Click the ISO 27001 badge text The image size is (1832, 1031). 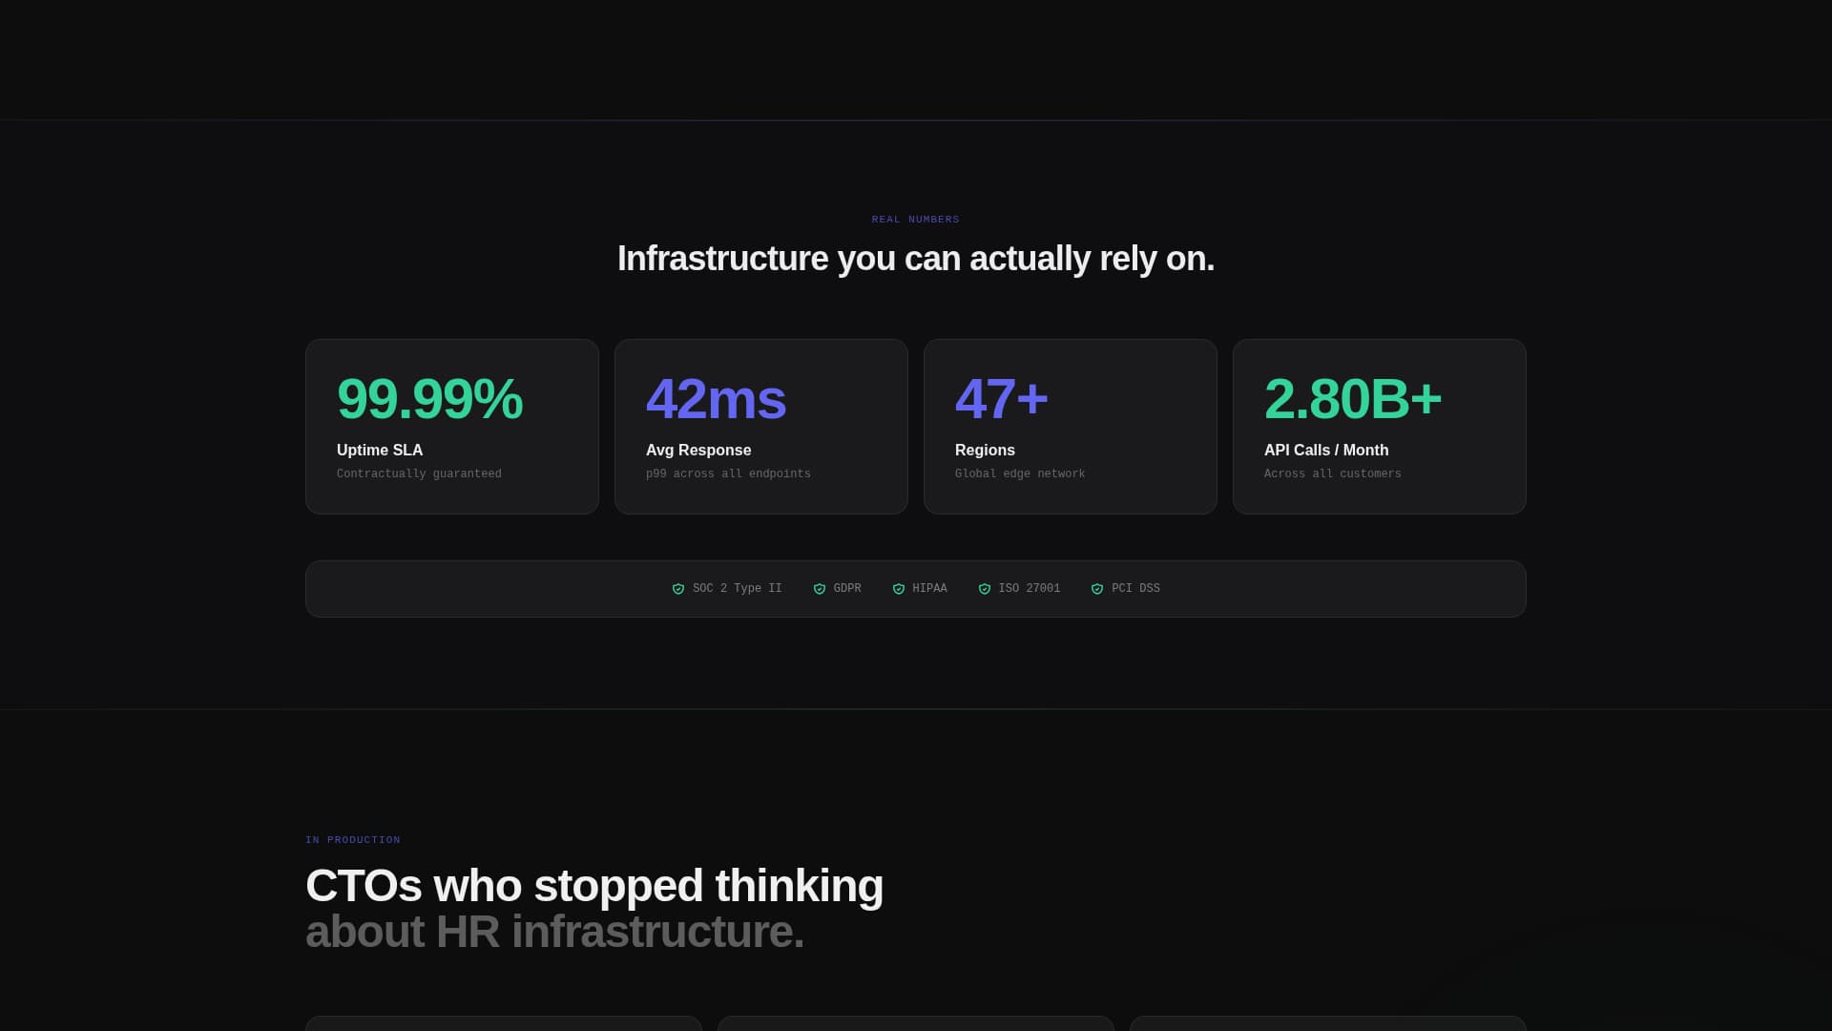pyautogui.click(x=1029, y=589)
